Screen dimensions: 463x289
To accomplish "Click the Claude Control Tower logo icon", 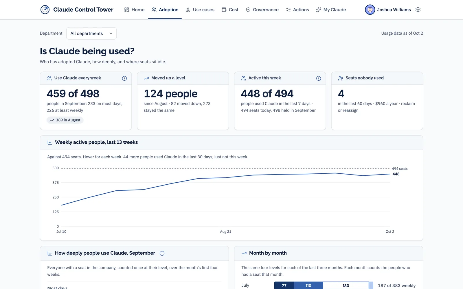I will (45, 10).
